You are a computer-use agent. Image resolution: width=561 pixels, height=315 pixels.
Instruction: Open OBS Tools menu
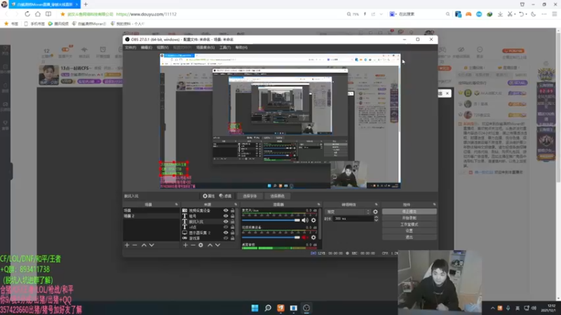[x=225, y=48]
